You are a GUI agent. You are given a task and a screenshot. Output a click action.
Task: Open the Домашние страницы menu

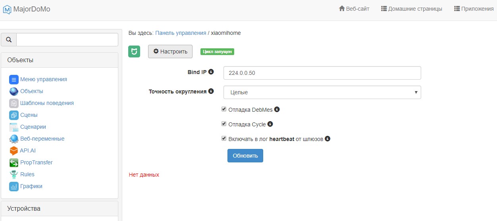click(x=411, y=9)
